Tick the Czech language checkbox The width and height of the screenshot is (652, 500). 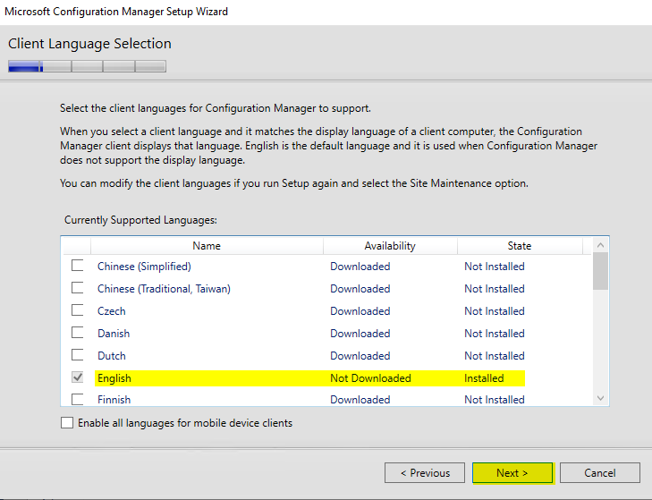[78, 310]
